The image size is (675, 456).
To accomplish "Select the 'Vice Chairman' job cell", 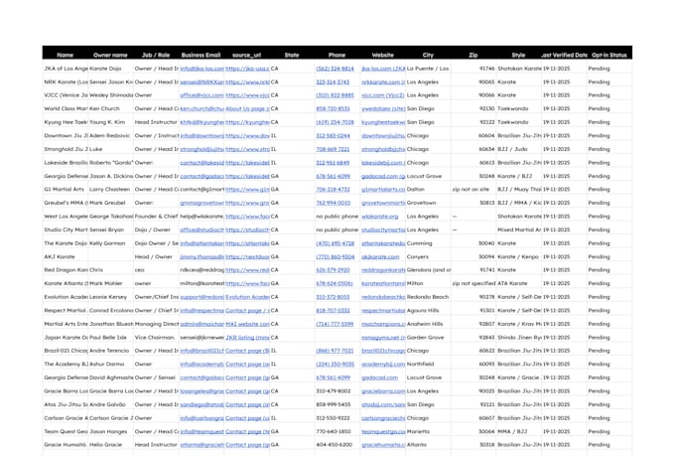I will click(156, 337).
